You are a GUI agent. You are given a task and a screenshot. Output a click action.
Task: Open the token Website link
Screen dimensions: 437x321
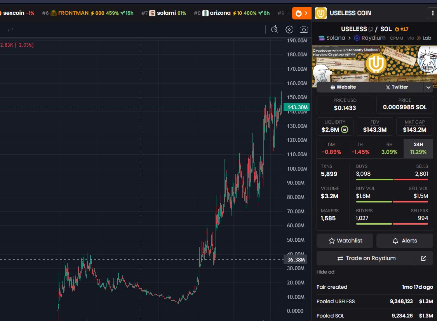343,87
